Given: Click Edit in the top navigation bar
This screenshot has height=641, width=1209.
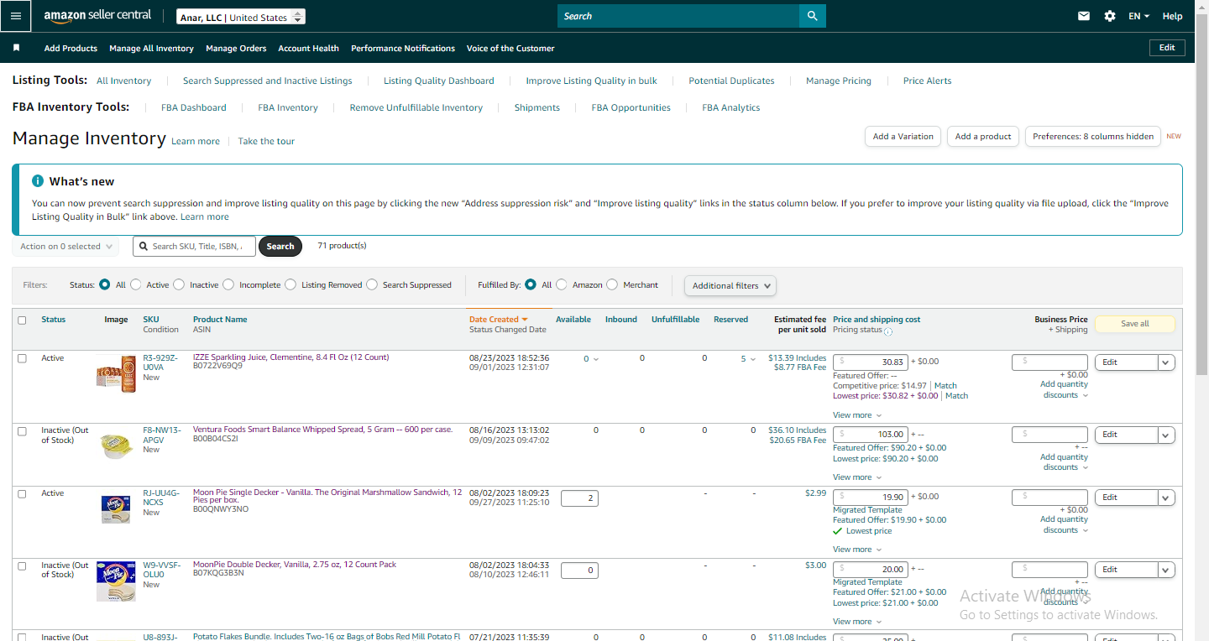Looking at the screenshot, I should pos(1167,48).
